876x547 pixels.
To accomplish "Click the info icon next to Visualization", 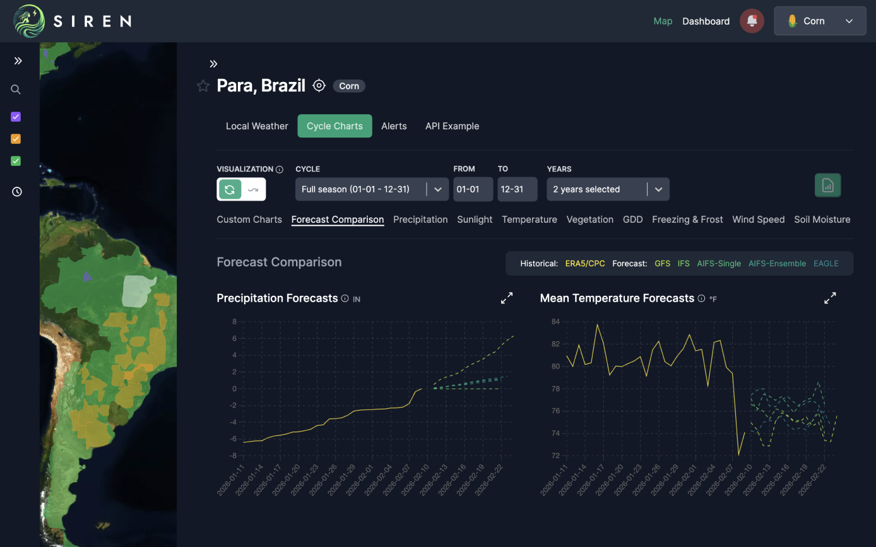I will coord(280,169).
